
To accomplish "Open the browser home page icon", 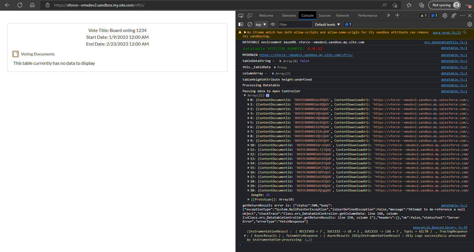I will 32,5.
